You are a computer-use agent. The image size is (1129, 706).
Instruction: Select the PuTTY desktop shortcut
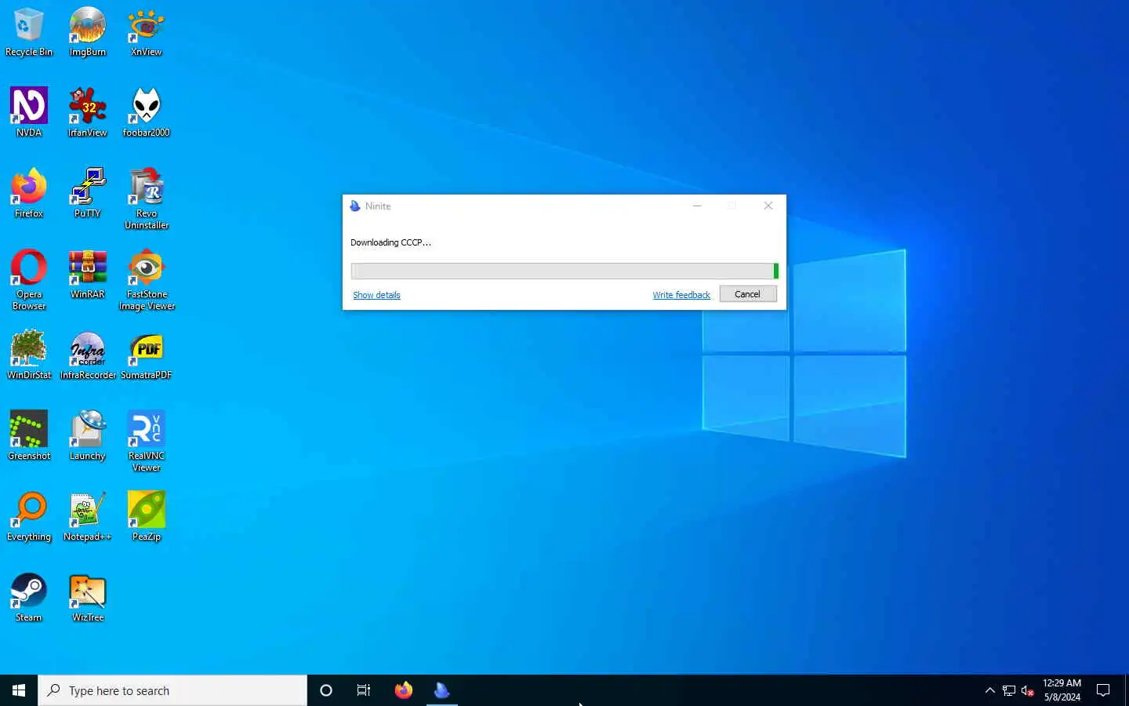(87, 193)
